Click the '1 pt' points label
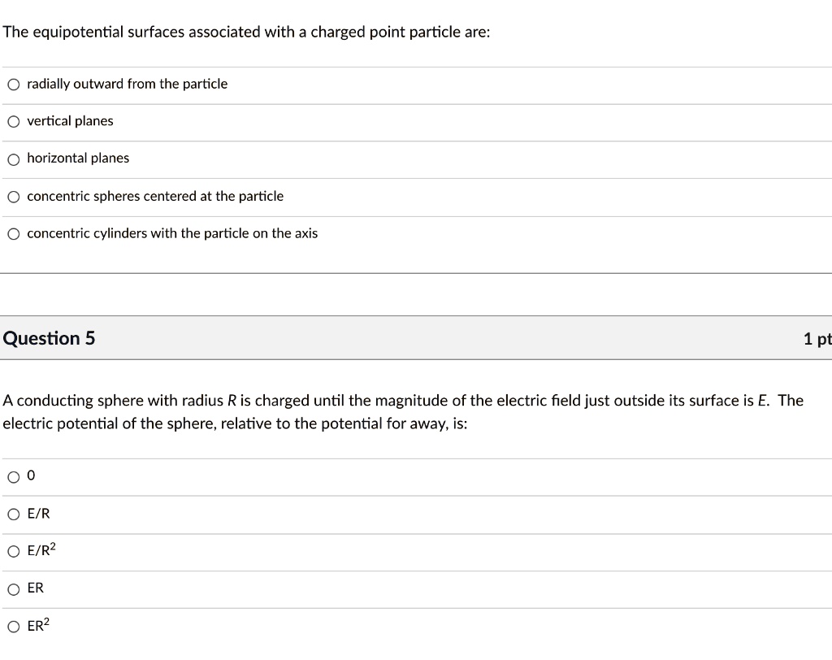This screenshot has height=660, width=832. [817, 339]
